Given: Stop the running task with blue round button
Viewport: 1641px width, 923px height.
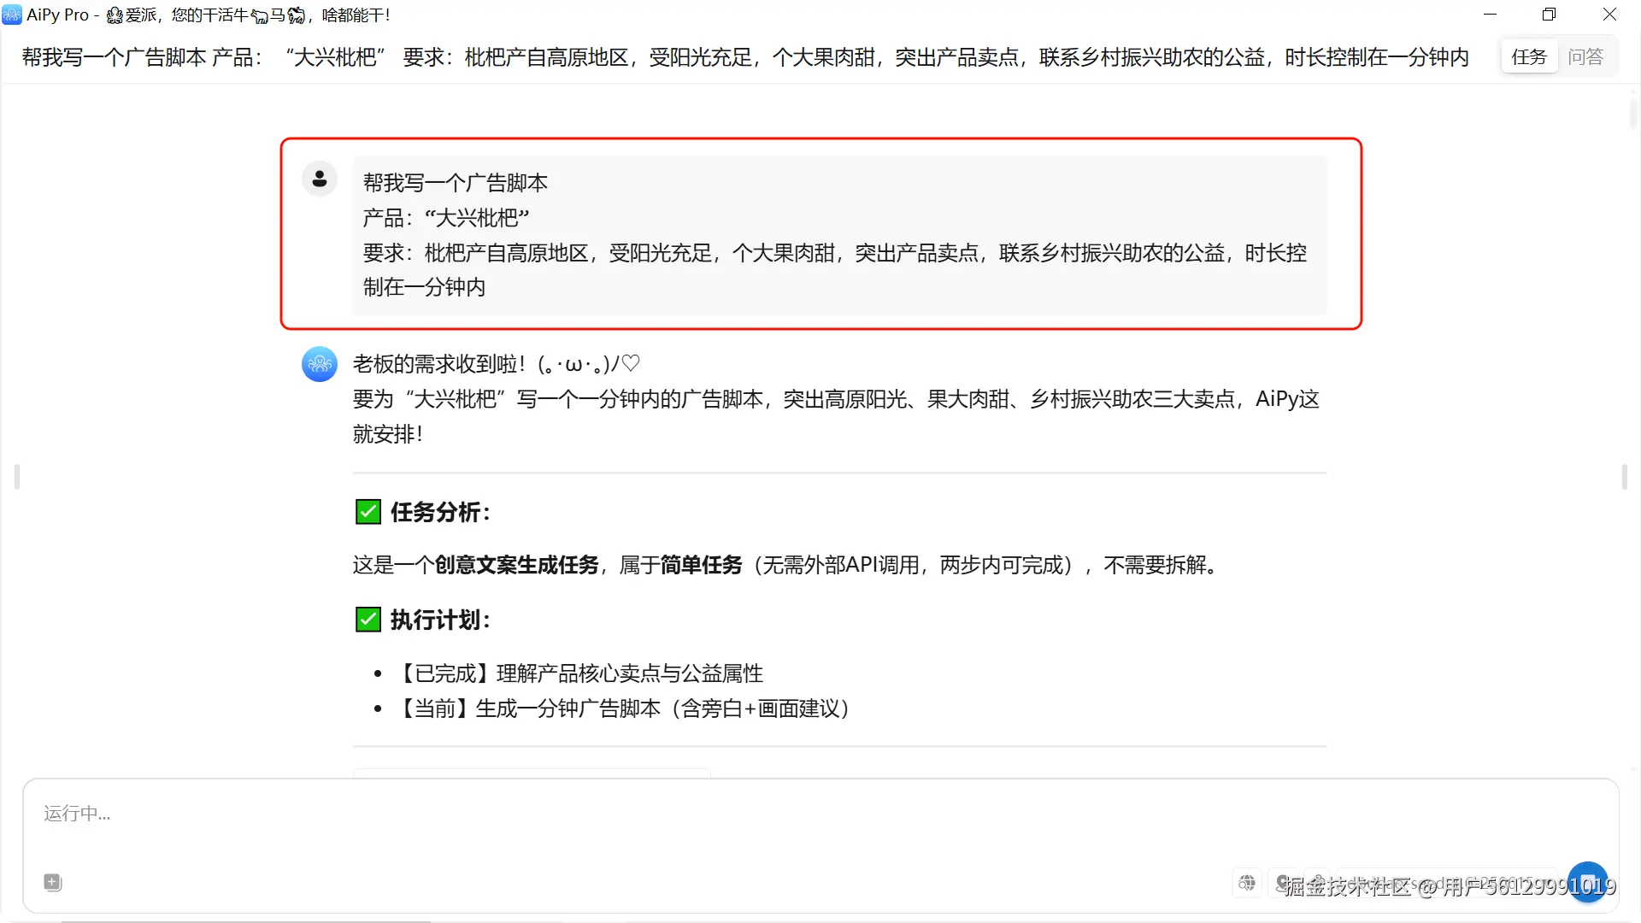Looking at the screenshot, I should coord(1587,883).
